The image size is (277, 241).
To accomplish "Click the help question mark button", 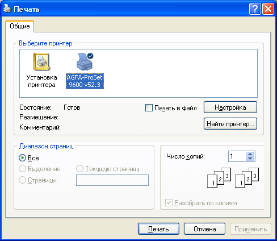I will click(x=255, y=9).
